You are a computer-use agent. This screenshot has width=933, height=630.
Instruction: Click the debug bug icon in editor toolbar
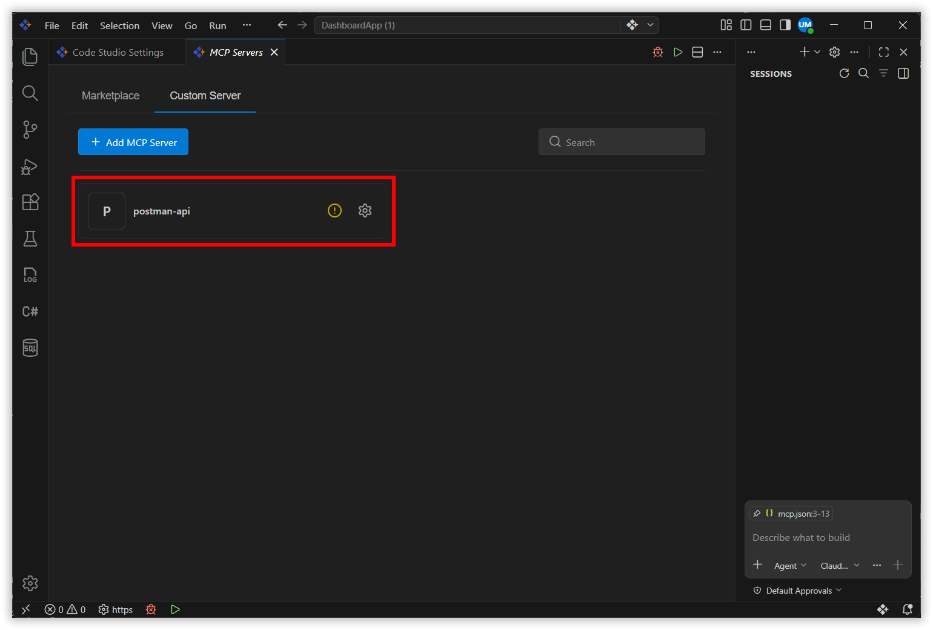tap(658, 52)
